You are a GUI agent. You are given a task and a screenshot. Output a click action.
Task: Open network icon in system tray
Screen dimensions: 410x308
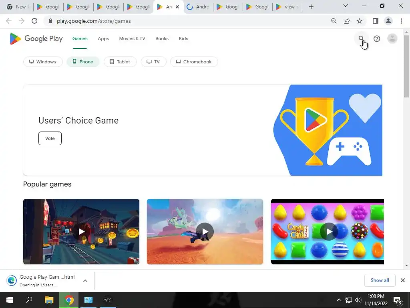coord(349,300)
